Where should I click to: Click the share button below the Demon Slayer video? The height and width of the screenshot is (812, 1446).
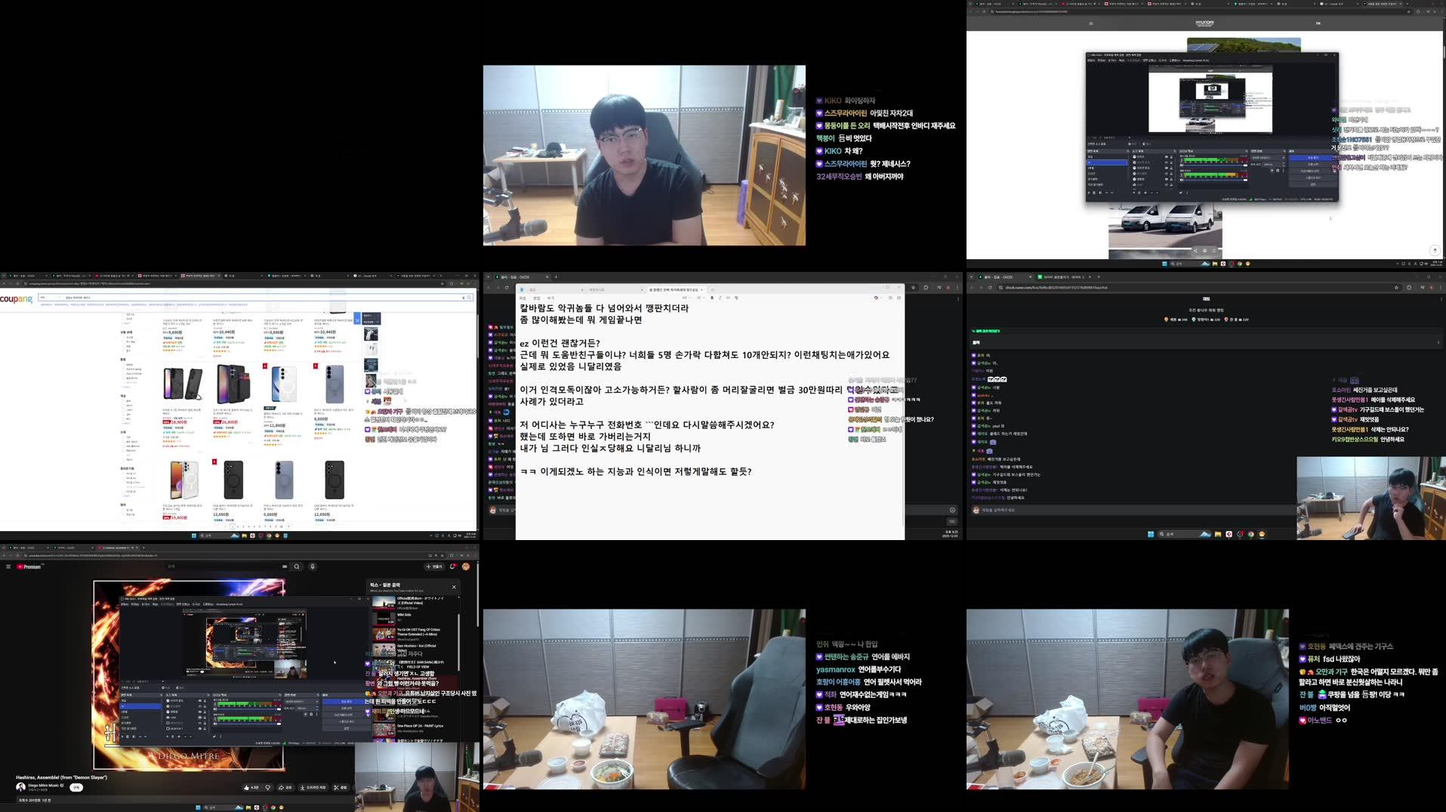point(284,787)
